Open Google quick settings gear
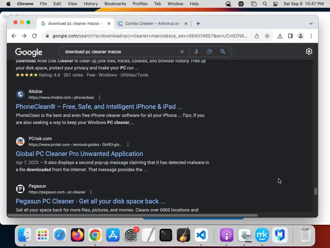The width and height of the screenshot is (330, 248). (x=309, y=51)
